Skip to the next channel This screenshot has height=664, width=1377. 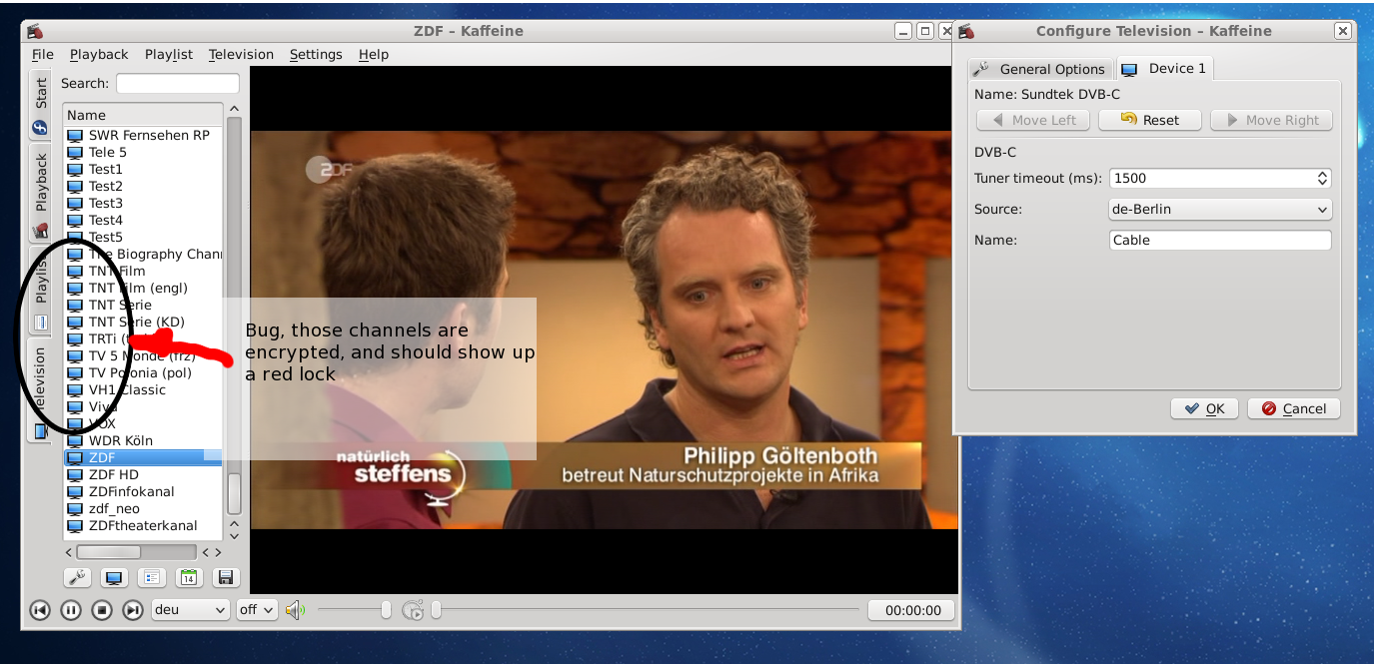pos(133,610)
